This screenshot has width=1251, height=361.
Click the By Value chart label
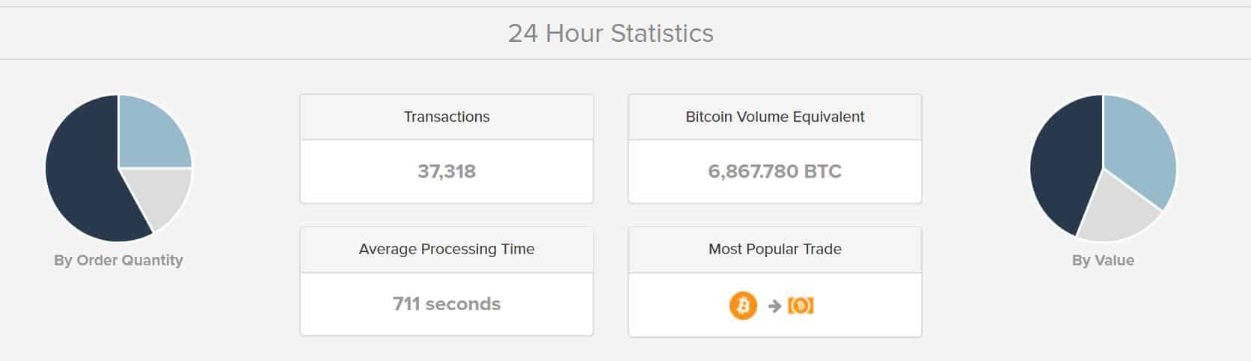(x=1103, y=260)
